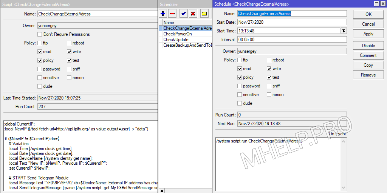The width and height of the screenshot is (387, 193).
Task: Uncheck policy checkbox in Script window
Action: pyautogui.click(x=39, y=60)
